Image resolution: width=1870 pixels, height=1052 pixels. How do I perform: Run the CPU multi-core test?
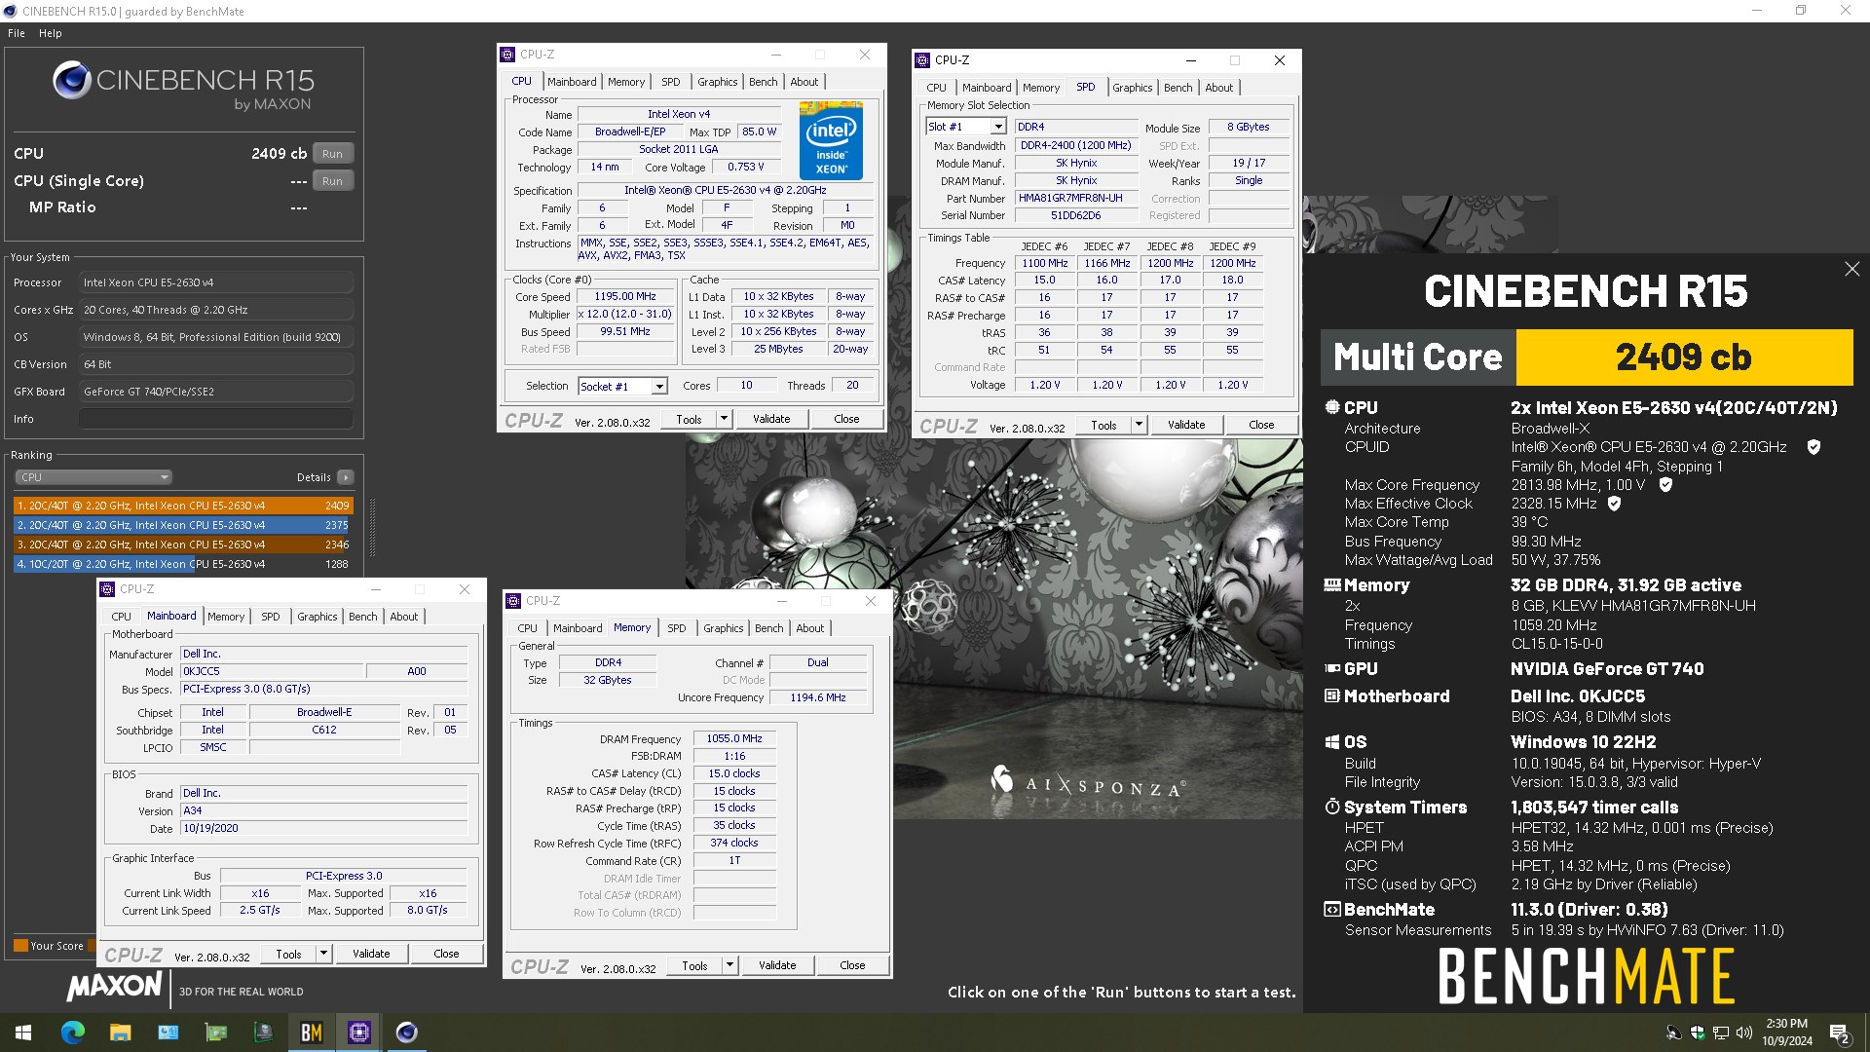point(332,153)
